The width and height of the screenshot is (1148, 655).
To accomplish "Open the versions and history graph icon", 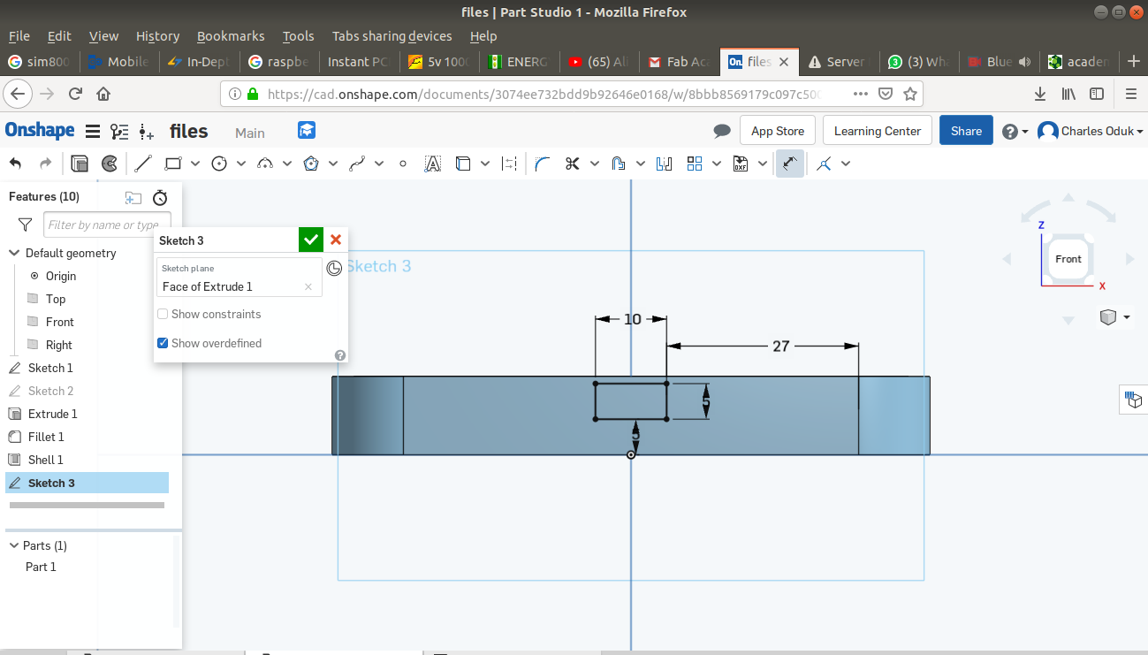I will (x=119, y=132).
